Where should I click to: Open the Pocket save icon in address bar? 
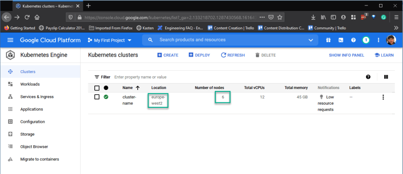[271, 17]
